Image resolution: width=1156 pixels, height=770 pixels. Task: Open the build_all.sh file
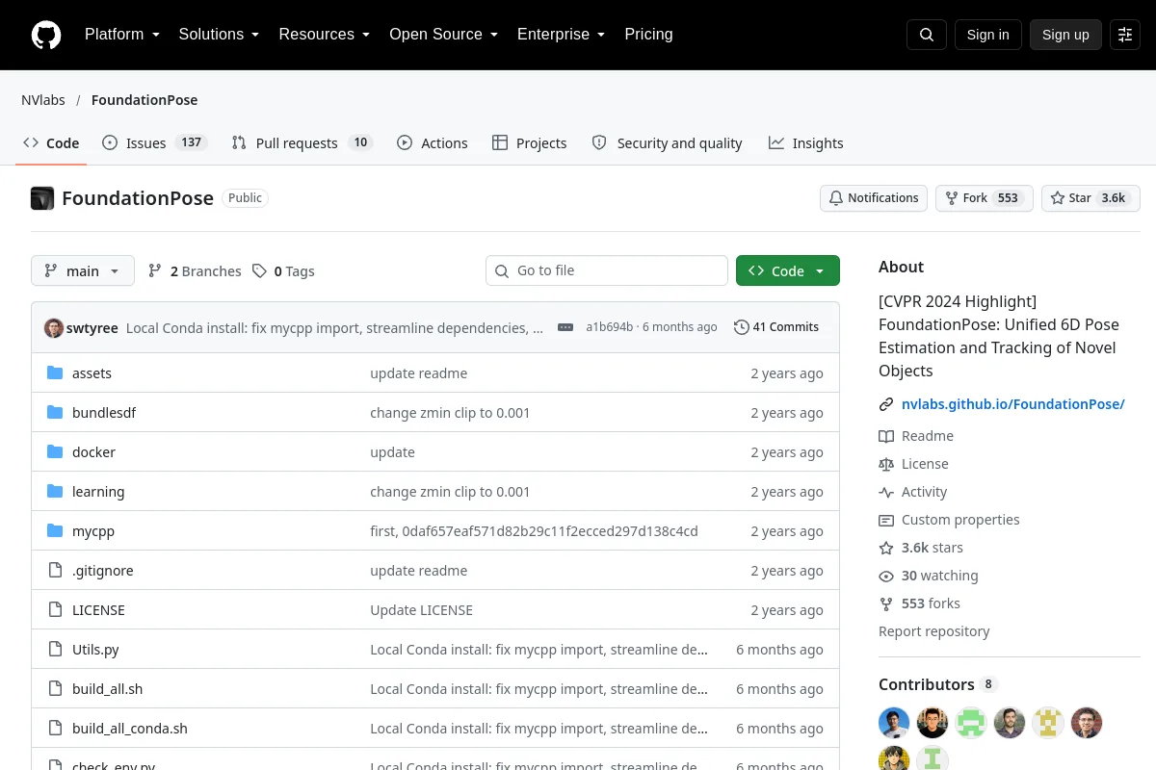coord(107,689)
